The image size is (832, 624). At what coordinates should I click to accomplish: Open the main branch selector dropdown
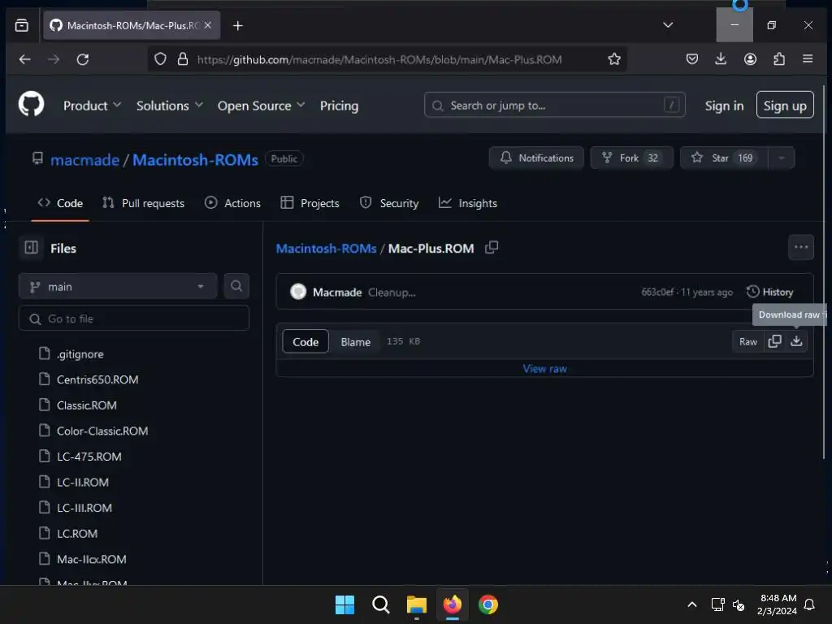point(118,287)
